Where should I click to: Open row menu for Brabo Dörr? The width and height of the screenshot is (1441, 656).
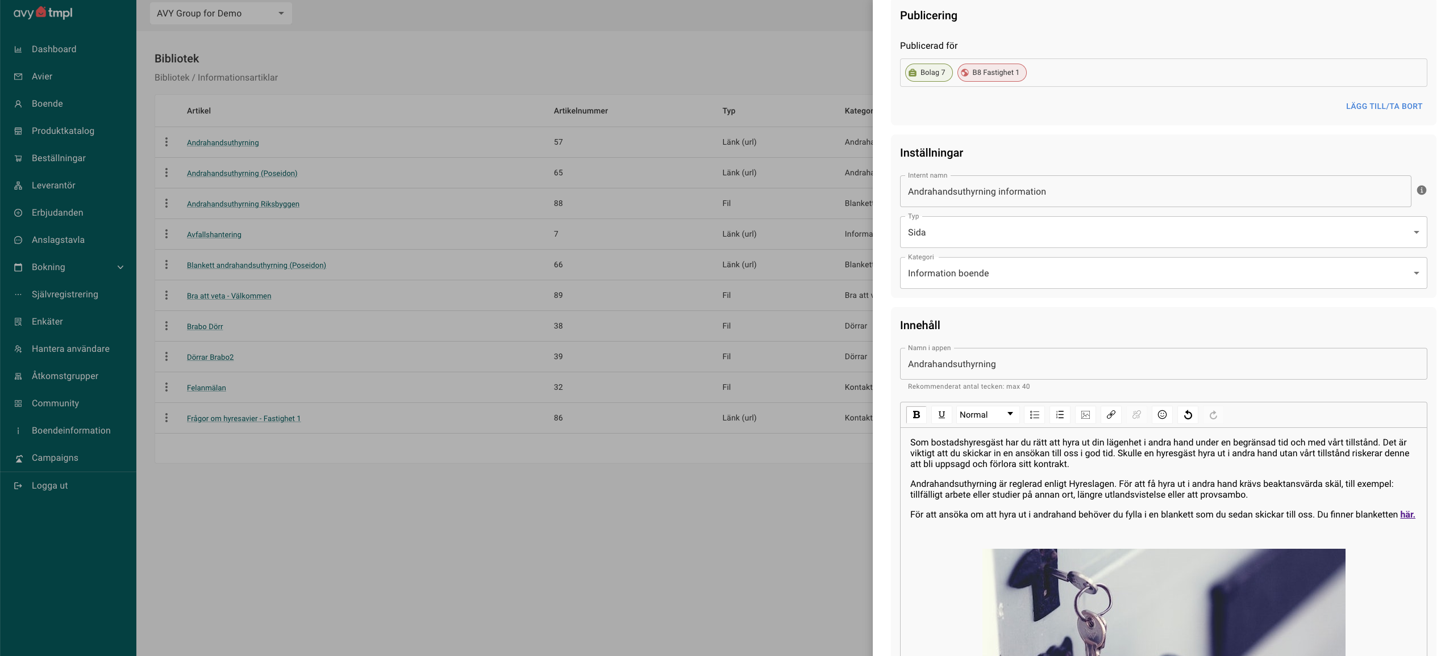tap(166, 326)
